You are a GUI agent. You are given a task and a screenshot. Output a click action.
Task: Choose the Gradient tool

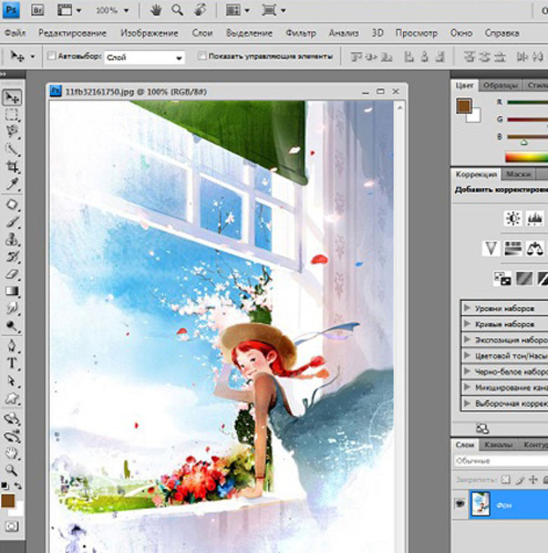tap(12, 291)
